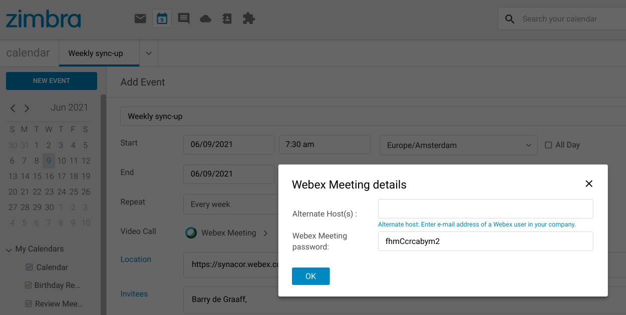Click the start date field 06/09/2021
626x315 pixels.
click(x=229, y=144)
